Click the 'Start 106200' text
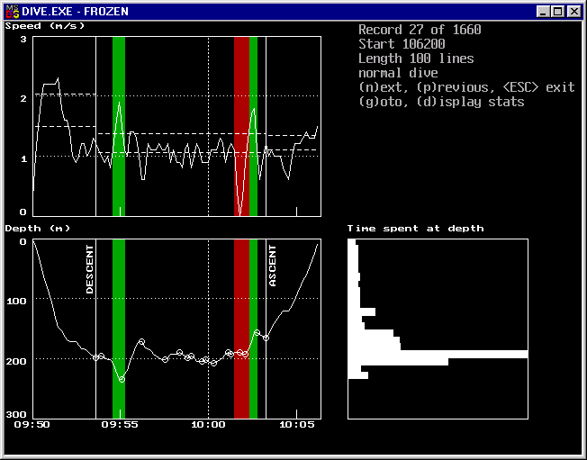This screenshot has height=460, width=587. 402,44
